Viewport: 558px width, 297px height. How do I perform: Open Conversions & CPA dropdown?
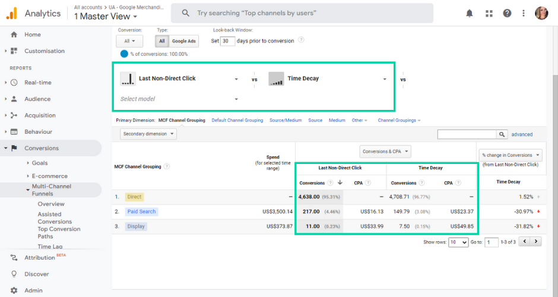point(385,151)
